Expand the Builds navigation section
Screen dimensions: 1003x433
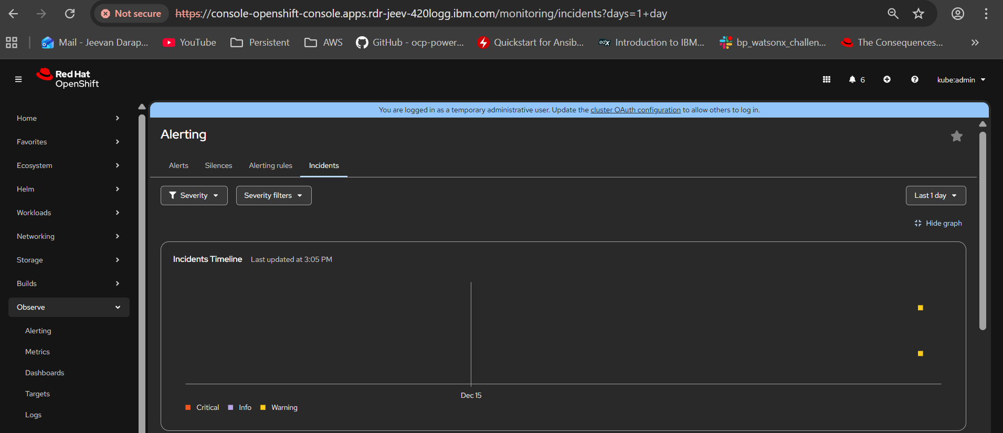[69, 283]
